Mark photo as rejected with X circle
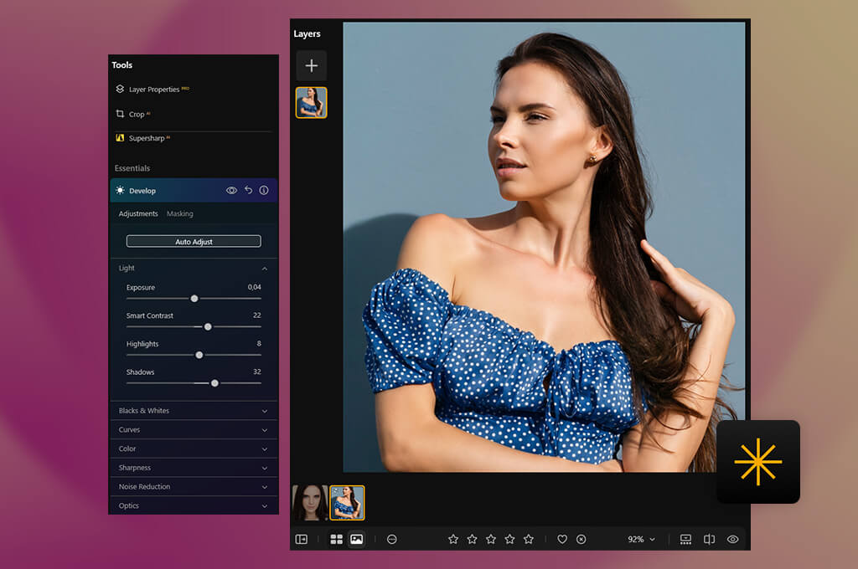Screen dimensions: 858x569 point(581,540)
